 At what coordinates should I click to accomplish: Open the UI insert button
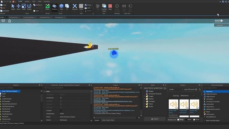[x=67, y=7]
